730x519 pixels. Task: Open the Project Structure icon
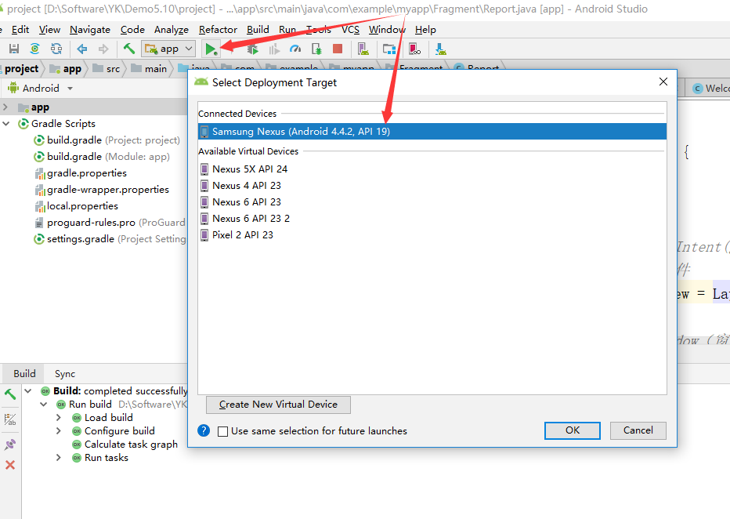pyautogui.click(x=388, y=49)
